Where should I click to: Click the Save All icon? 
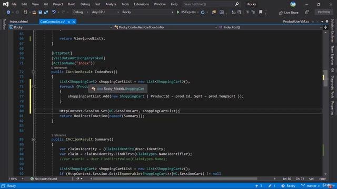[x=46, y=12]
